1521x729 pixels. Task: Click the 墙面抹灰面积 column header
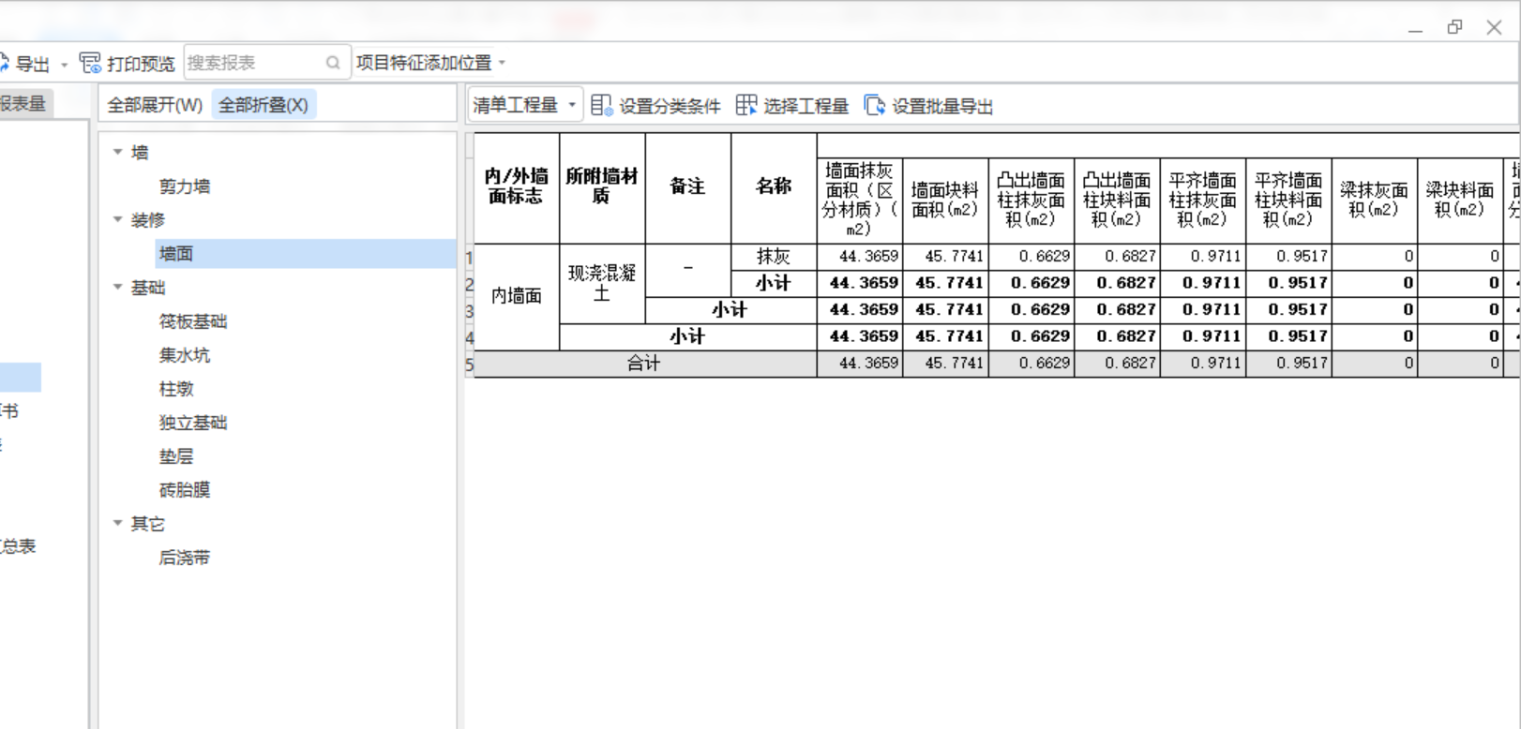click(x=859, y=201)
